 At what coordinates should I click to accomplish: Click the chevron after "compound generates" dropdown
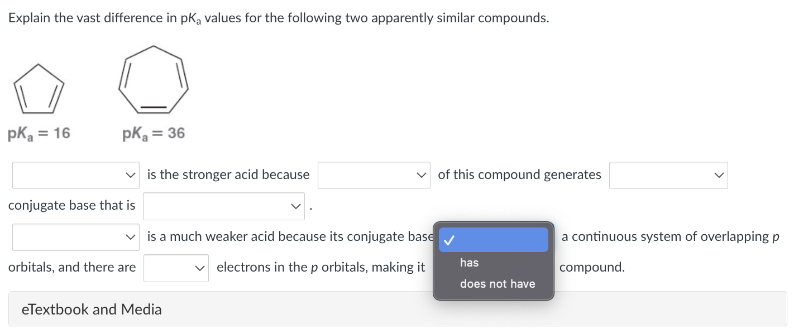coord(719,175)
